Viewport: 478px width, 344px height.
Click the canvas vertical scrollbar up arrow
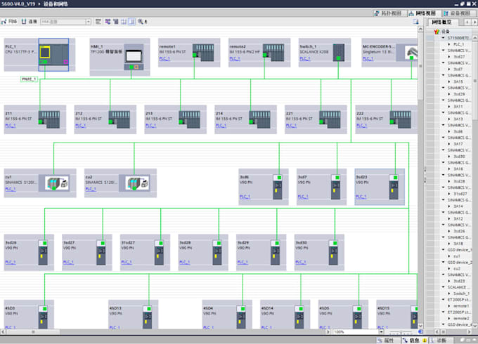pos(420,29)
